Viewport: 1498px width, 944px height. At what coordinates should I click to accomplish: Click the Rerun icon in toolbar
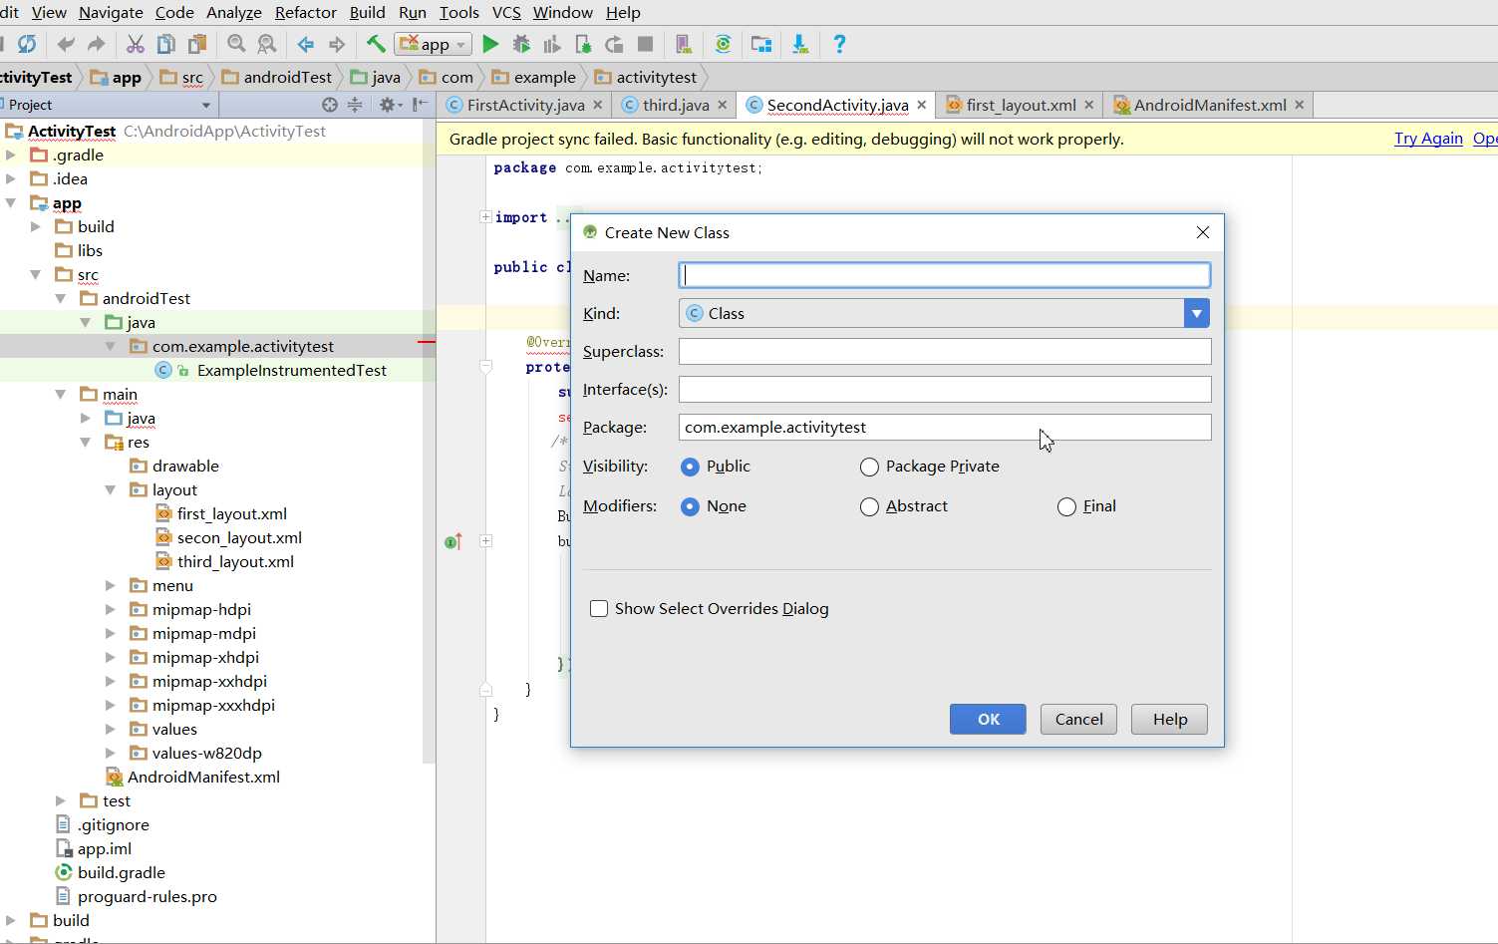[x=614, y=44]
